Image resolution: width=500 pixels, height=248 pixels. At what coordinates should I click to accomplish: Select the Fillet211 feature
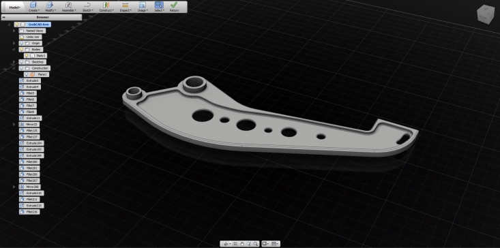tap(29, 200)
